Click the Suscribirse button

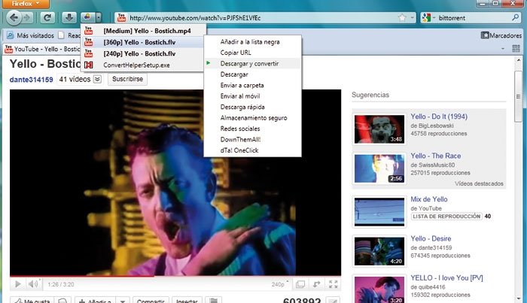127,79
